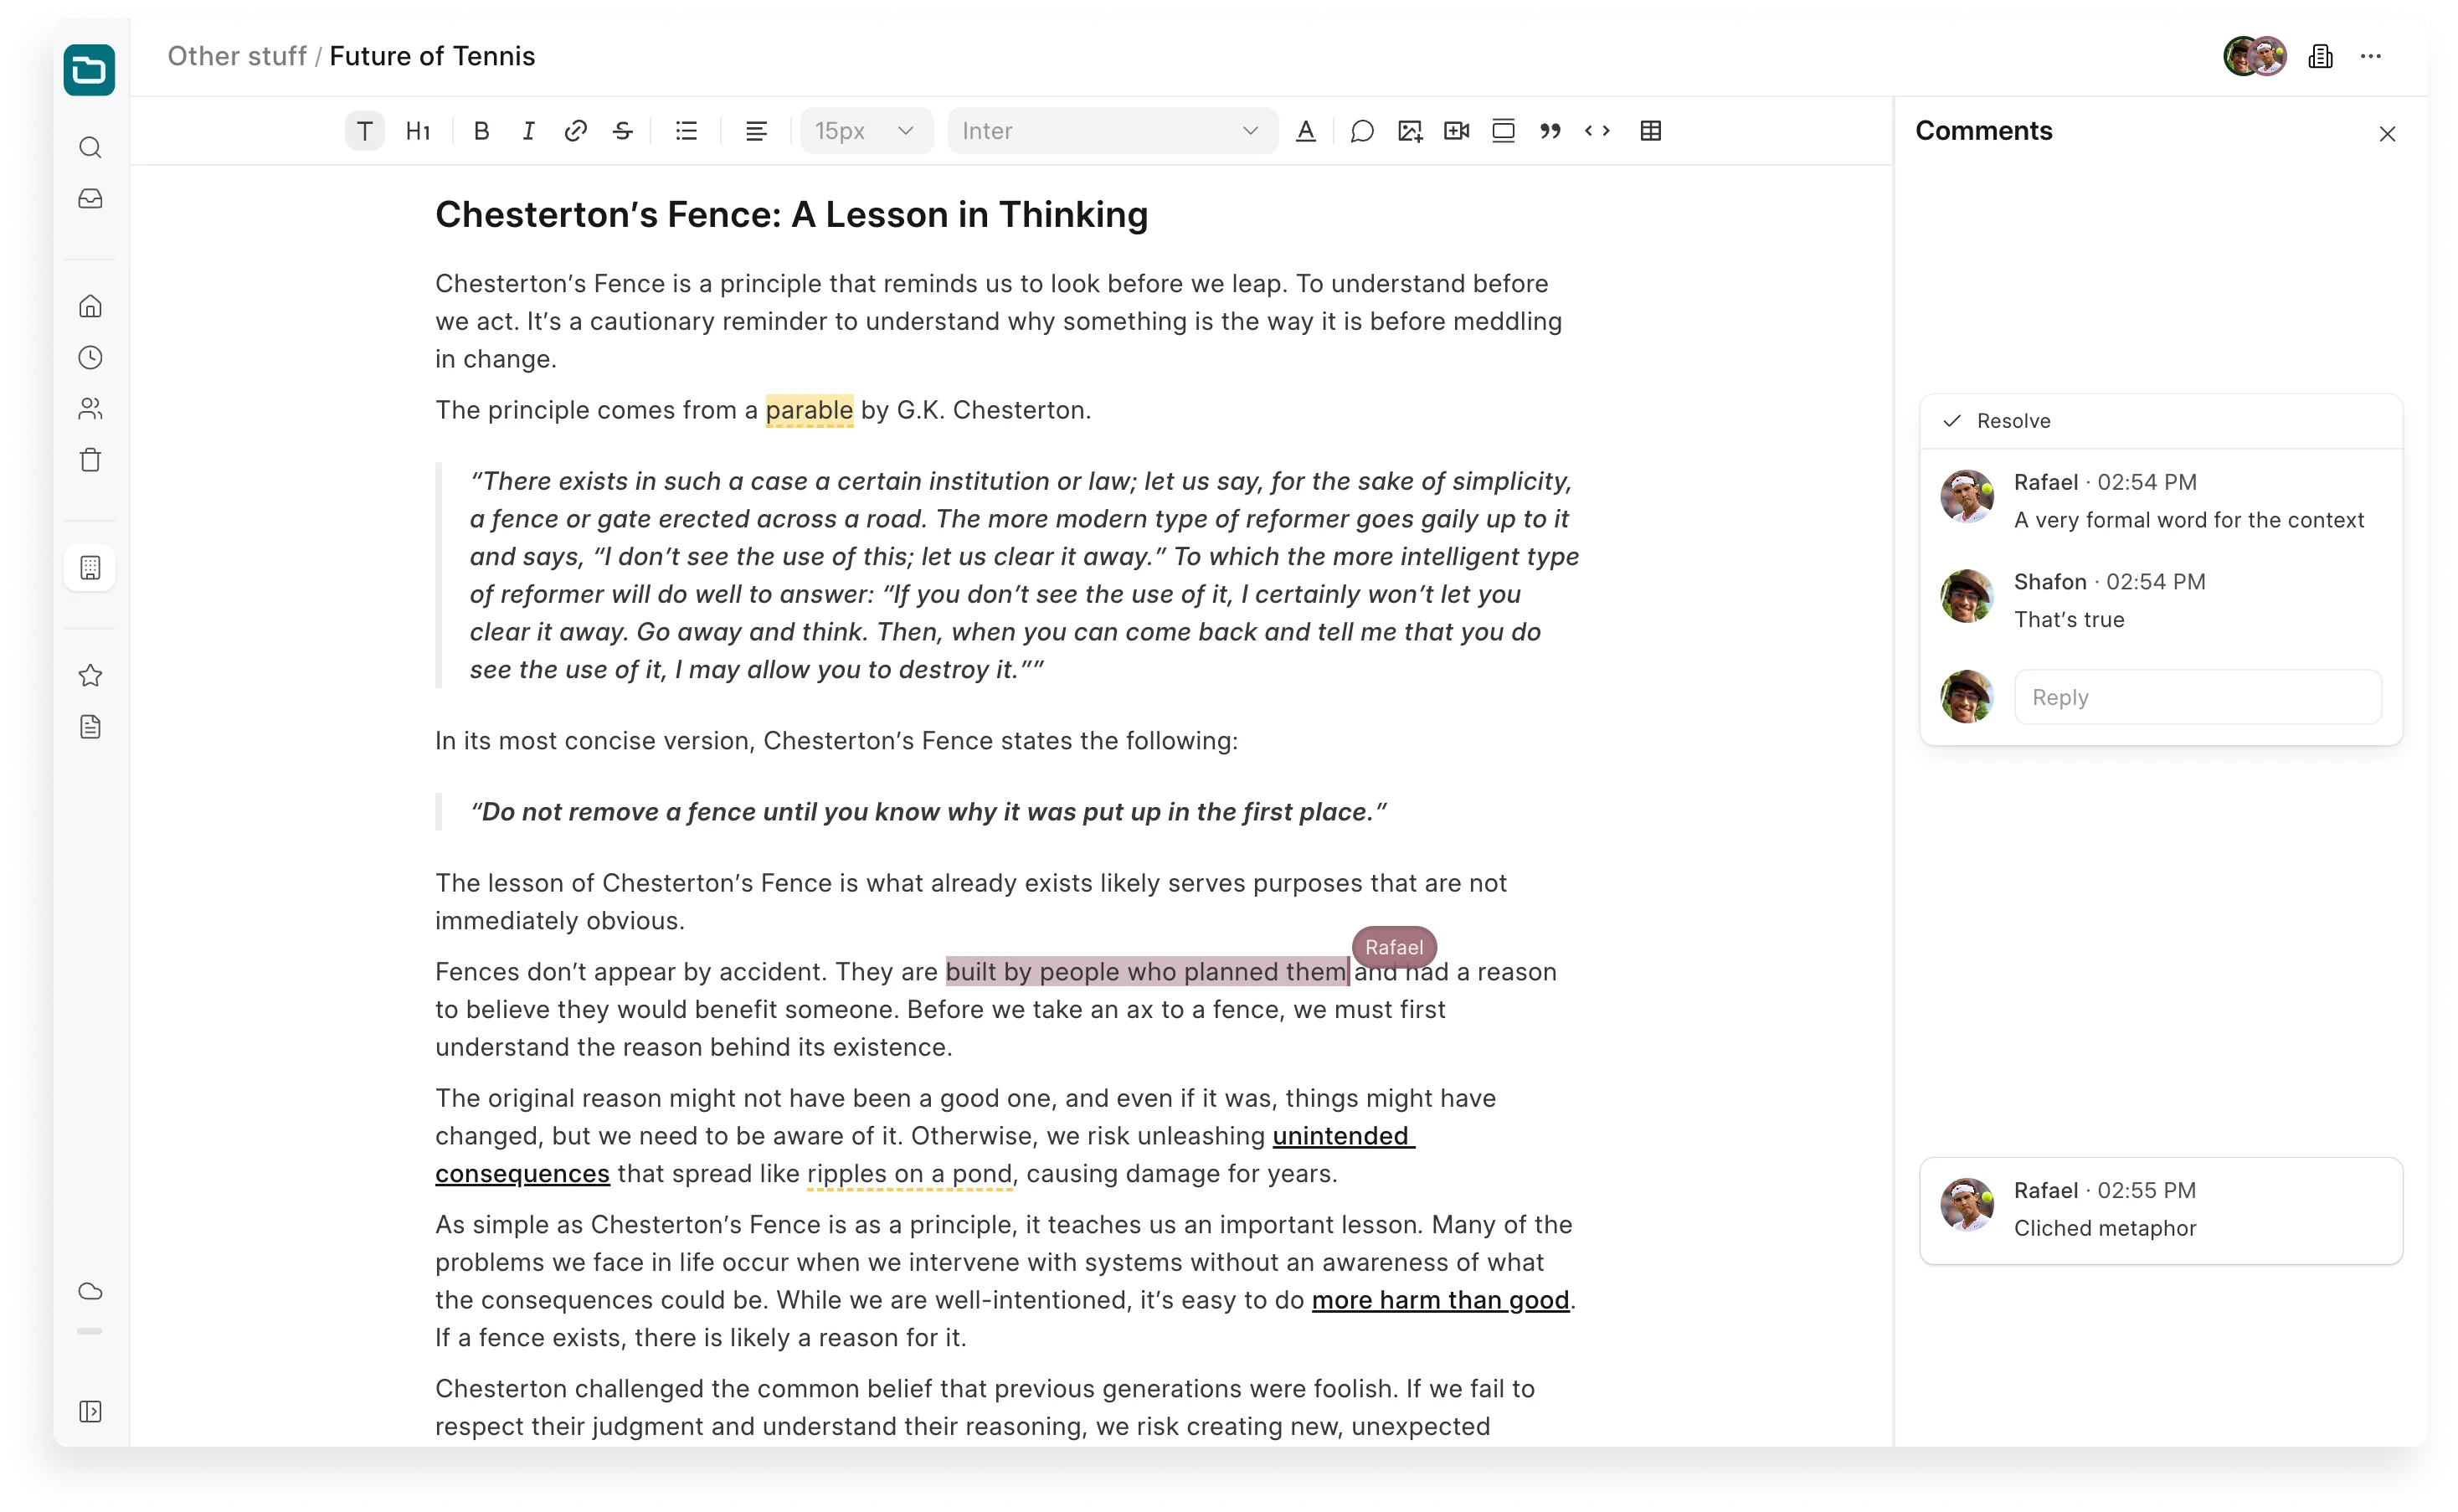Open the Inter font family dropdown

(x=1111, y=131)
